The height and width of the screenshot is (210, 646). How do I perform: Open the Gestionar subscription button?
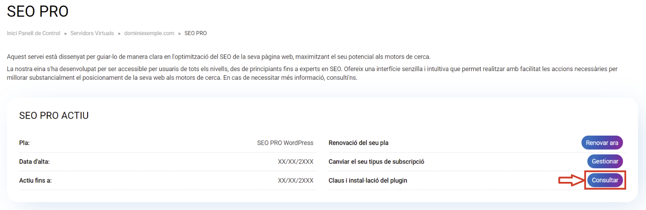pos(605,161)
